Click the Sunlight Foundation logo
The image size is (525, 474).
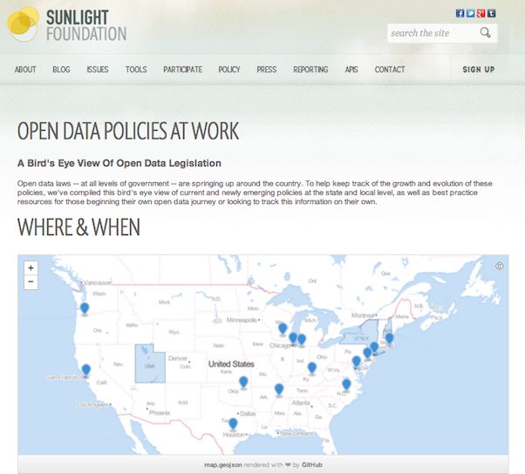[x=66, y=24]
